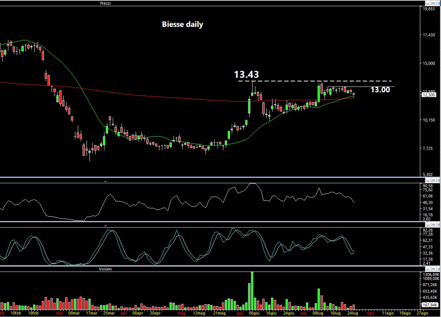Viewport: 441px width, 317px height.
Task: Click the 20apr date label
Action: pos(155,313)
